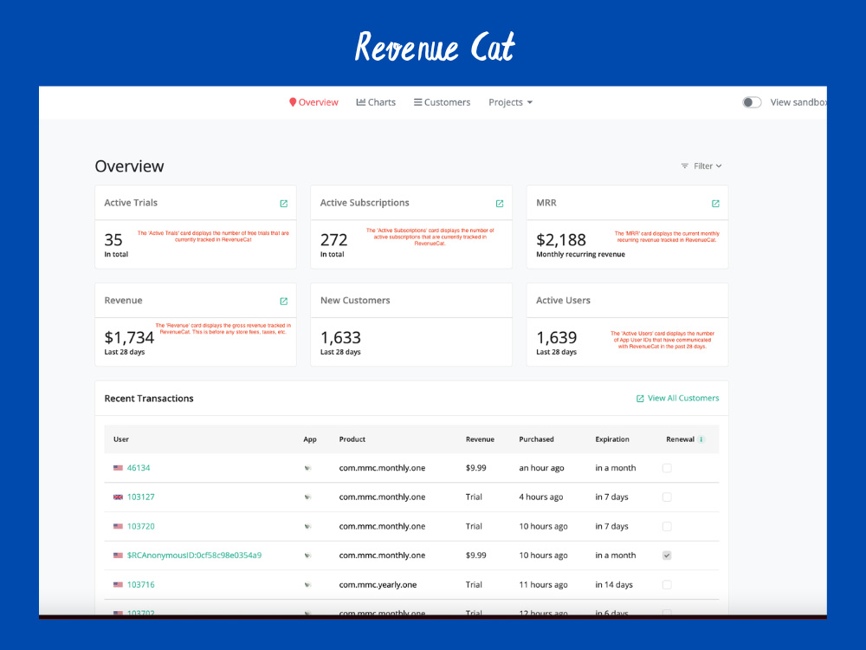
Task: Click the Recent Transactions heading
Action: [x=149, y=399]
